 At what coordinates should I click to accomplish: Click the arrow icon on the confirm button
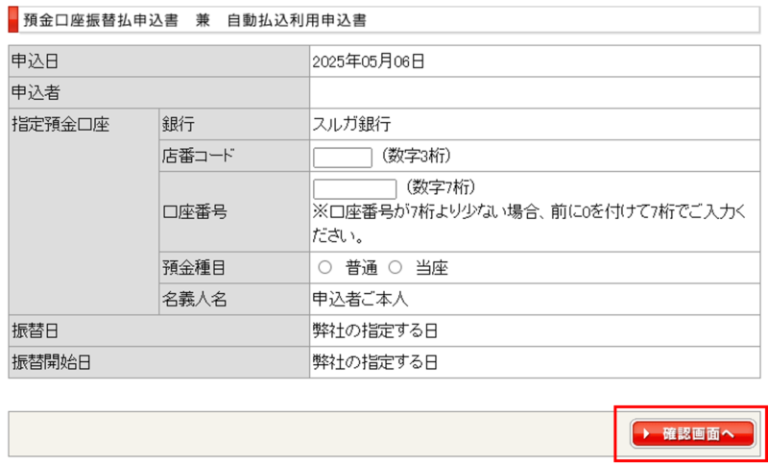[646, 434]
